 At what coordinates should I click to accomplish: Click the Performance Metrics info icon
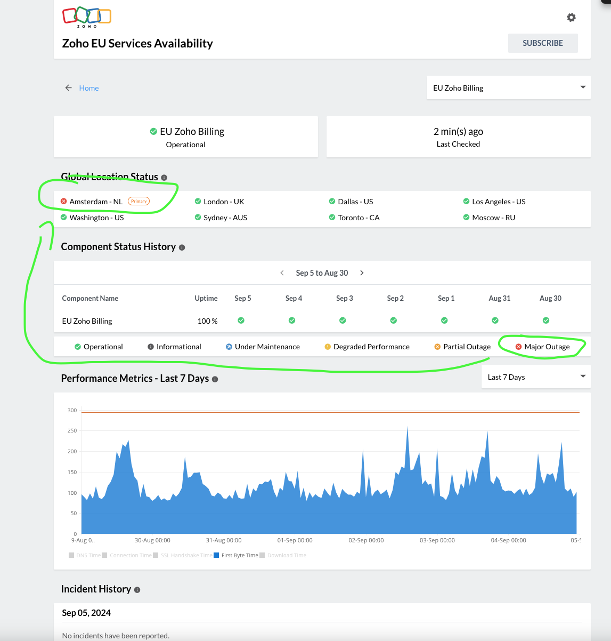(215, 379)
